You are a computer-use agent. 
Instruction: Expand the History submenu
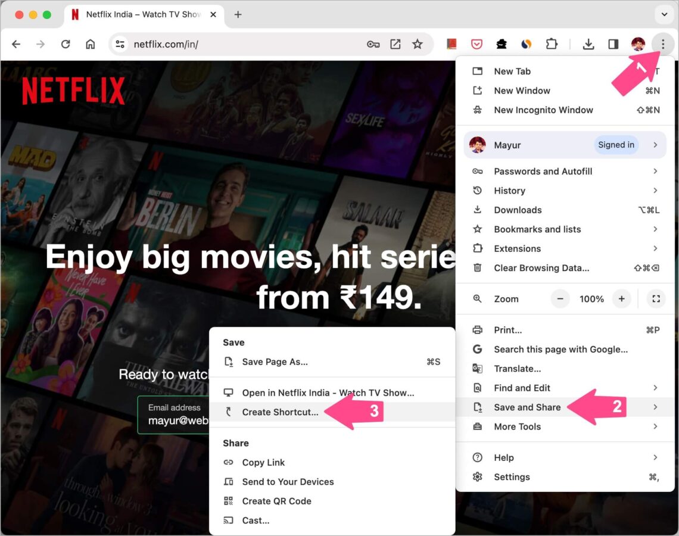tap(510, 191)
